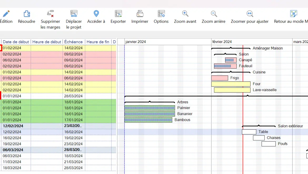Click the Palmier green task bar

click(150, 108)
